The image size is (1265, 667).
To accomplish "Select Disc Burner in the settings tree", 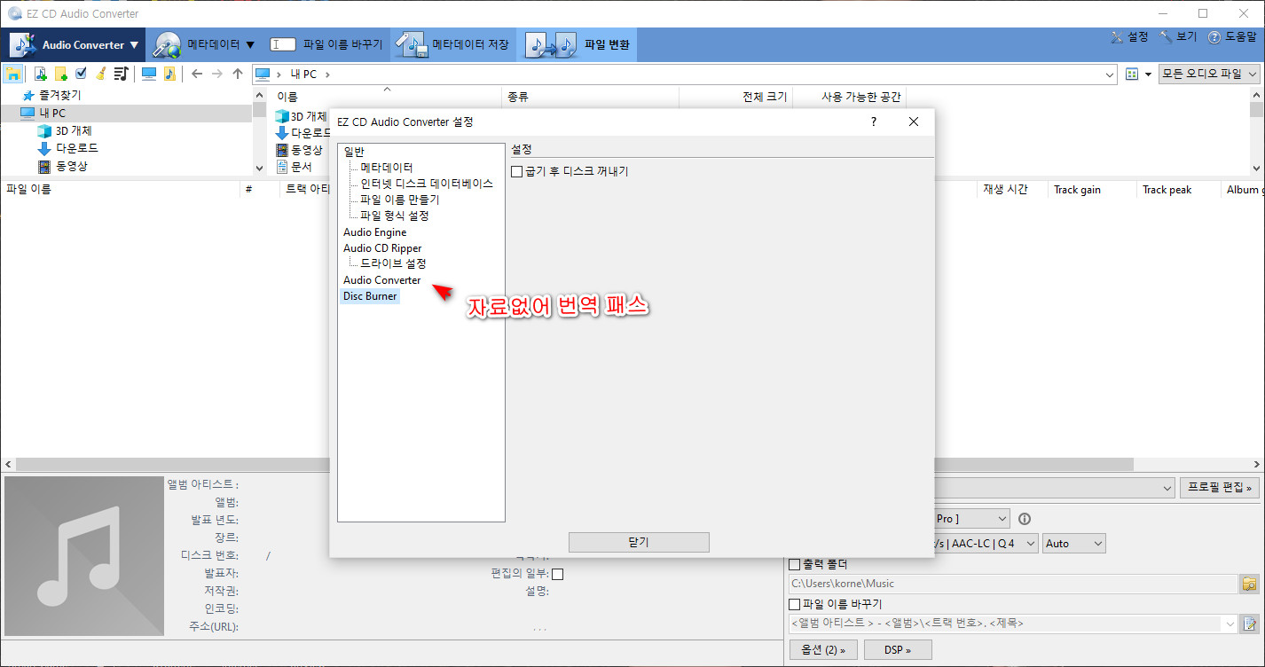I will (370, 296).
